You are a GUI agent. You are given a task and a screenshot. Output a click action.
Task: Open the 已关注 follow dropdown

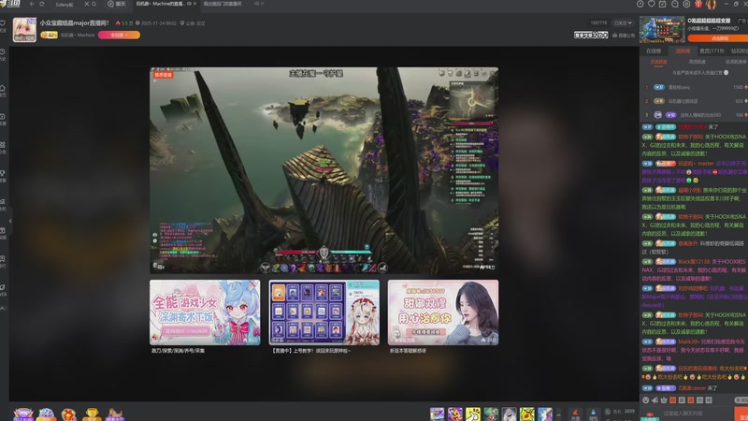(x=623, y=22)
